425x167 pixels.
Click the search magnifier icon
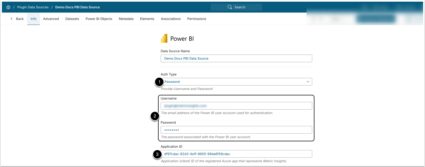pyautogui.click(x=230, y=7)
